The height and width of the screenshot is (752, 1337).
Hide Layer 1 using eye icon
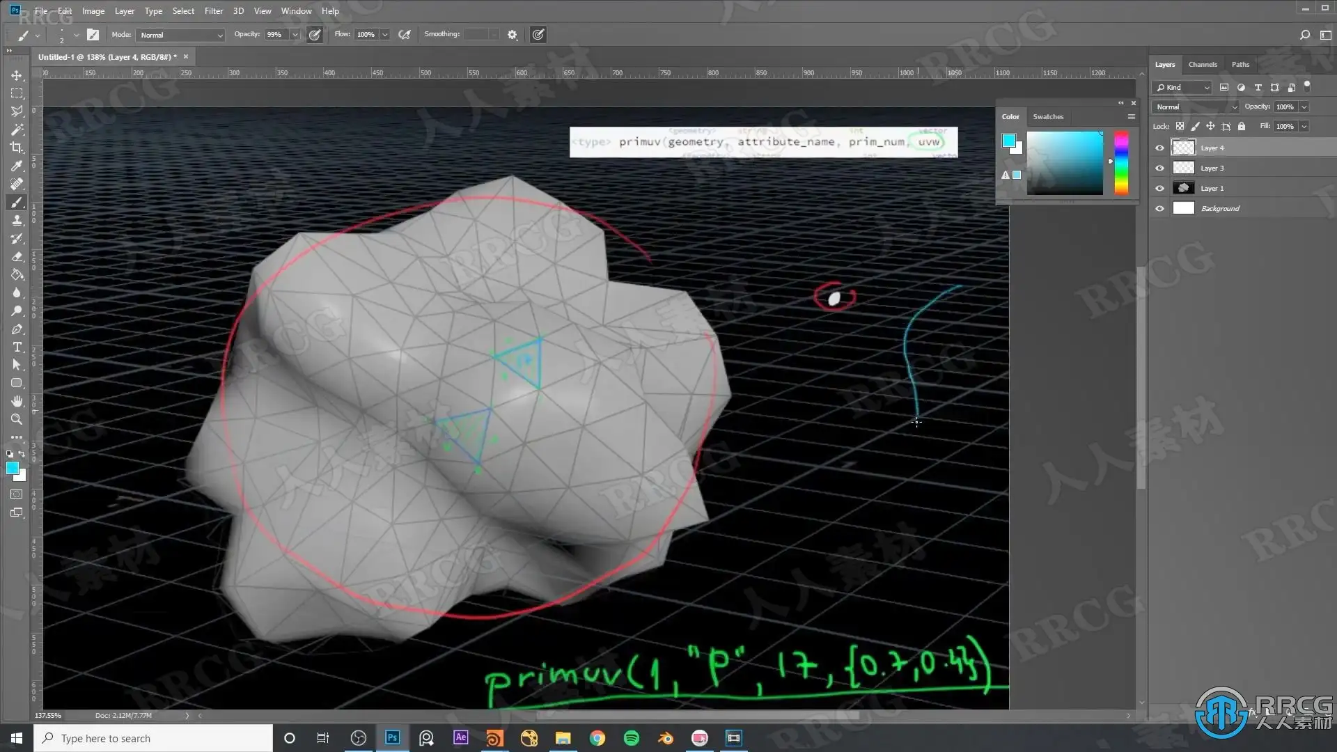click(x=1159, y=188)
